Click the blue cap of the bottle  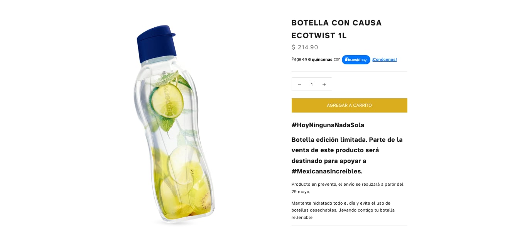point(156,43)
